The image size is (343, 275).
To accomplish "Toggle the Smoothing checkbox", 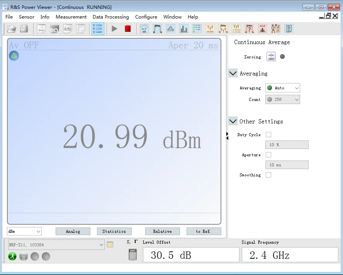I will (268, 175).
